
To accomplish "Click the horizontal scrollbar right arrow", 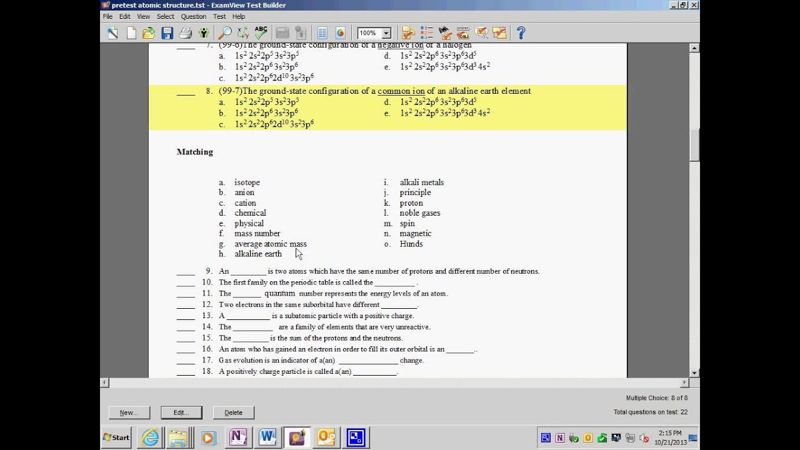I will pyautogui.click(x=685, y=382).
